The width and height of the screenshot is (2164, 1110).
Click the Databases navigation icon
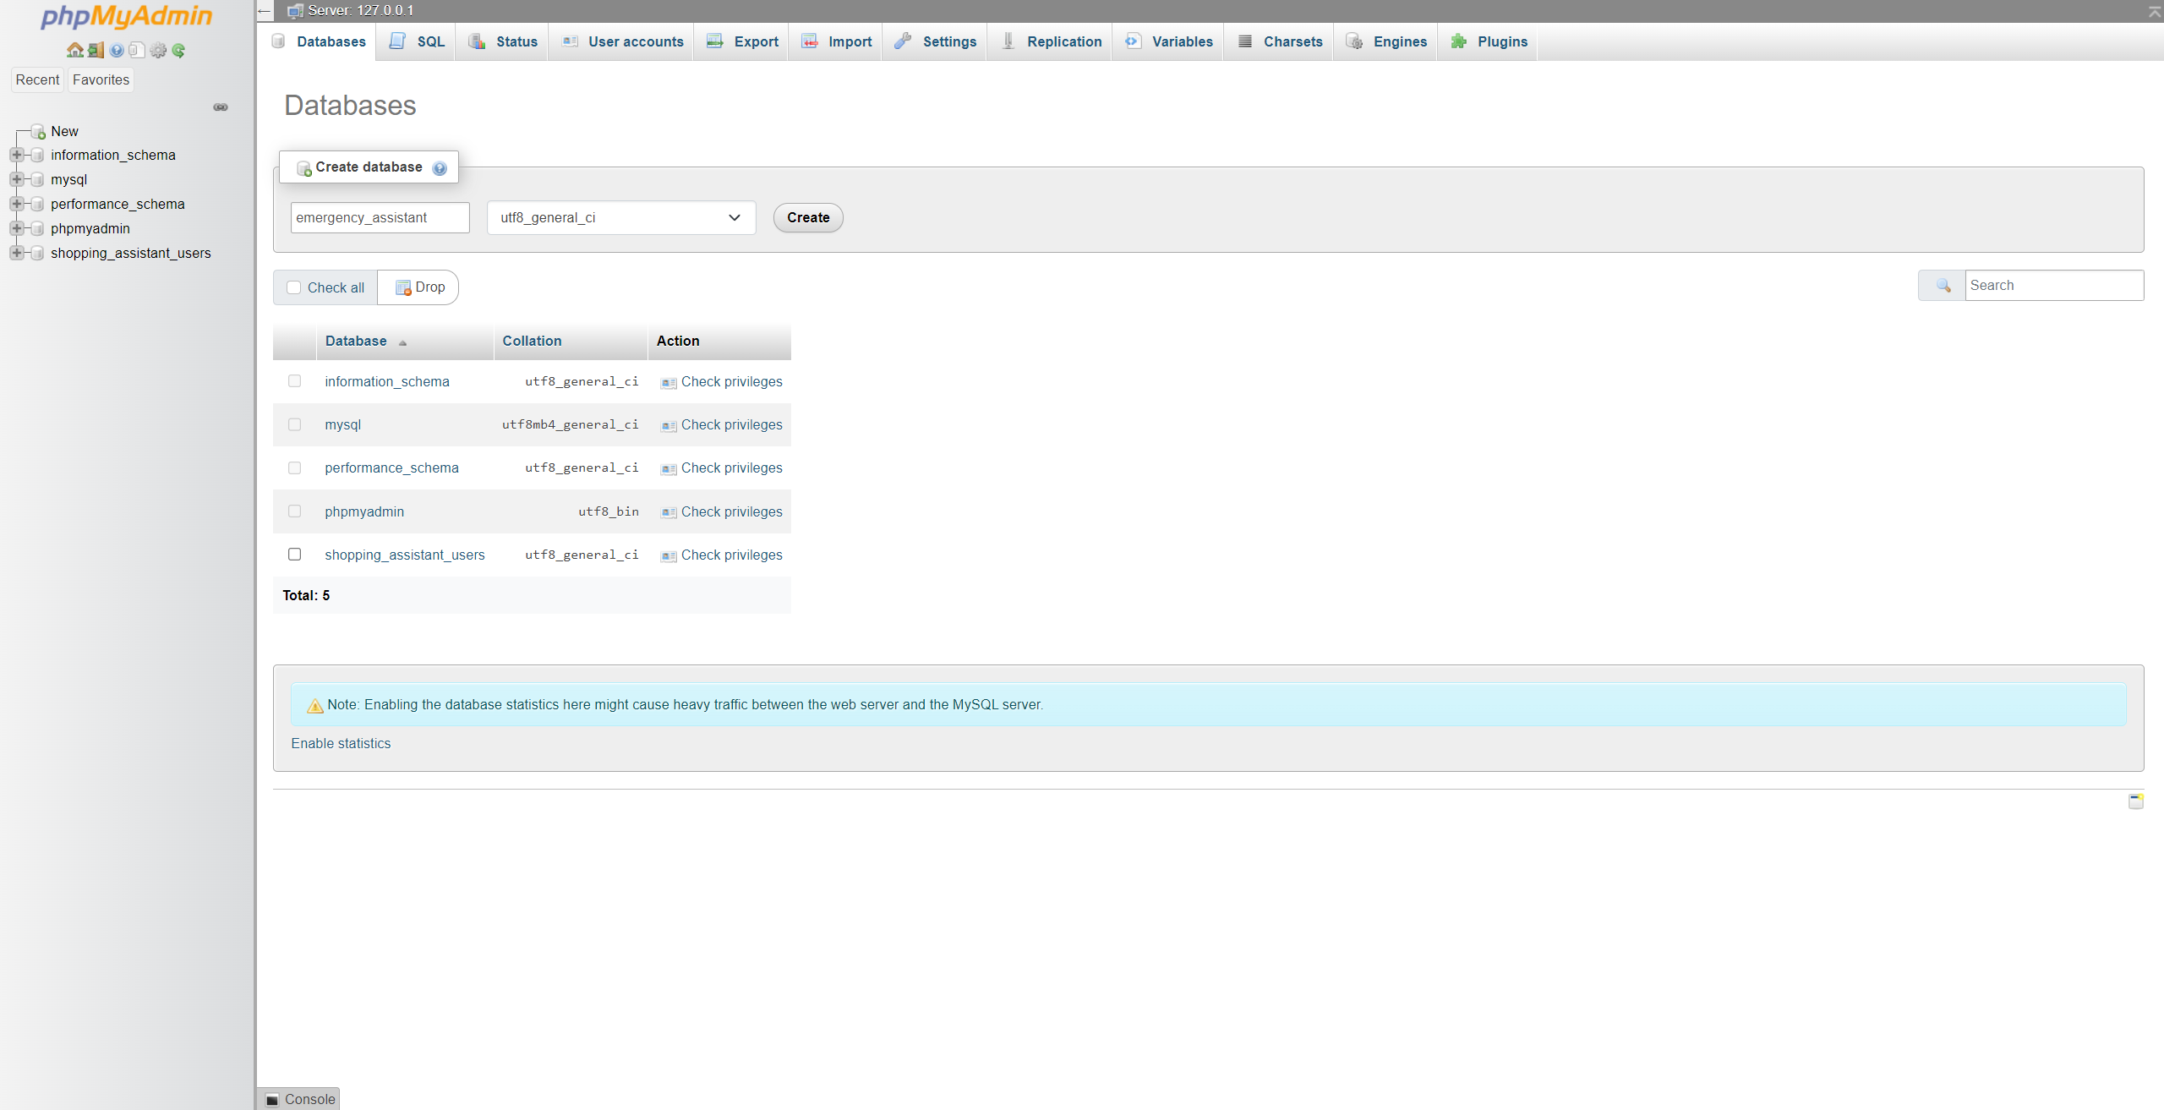(x=281, y=41)
